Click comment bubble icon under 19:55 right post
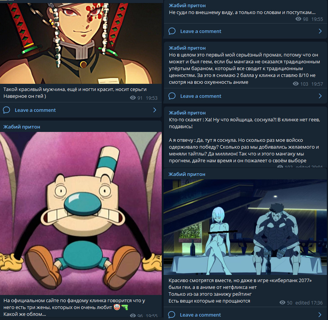The image size is (328, 320). (172, 31)
